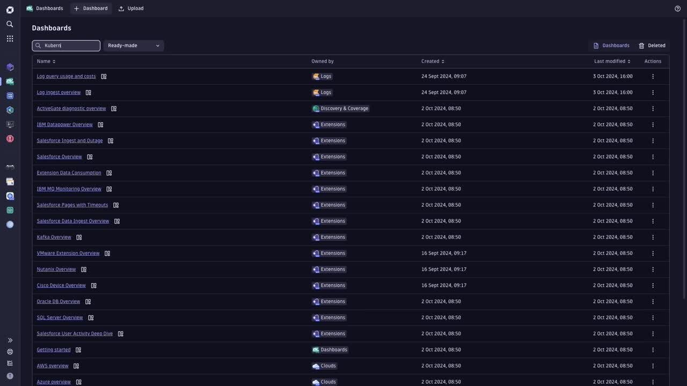Click the vertical scrollbar of the page
This screenshot has height=386, width=687.
[x=684, y=158]
